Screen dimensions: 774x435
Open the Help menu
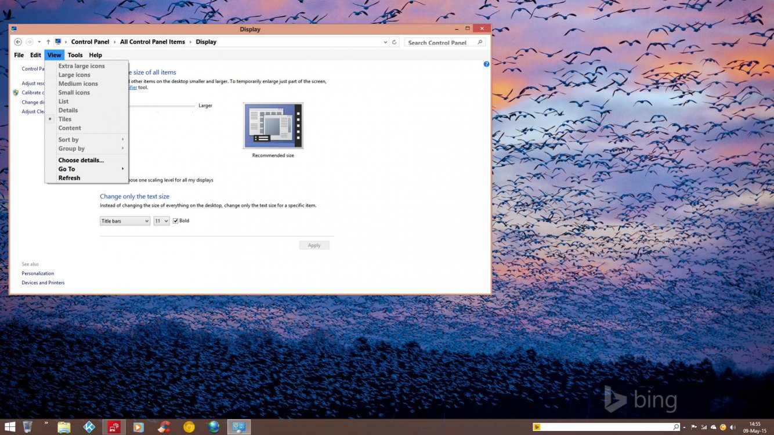tap(95, 55)
